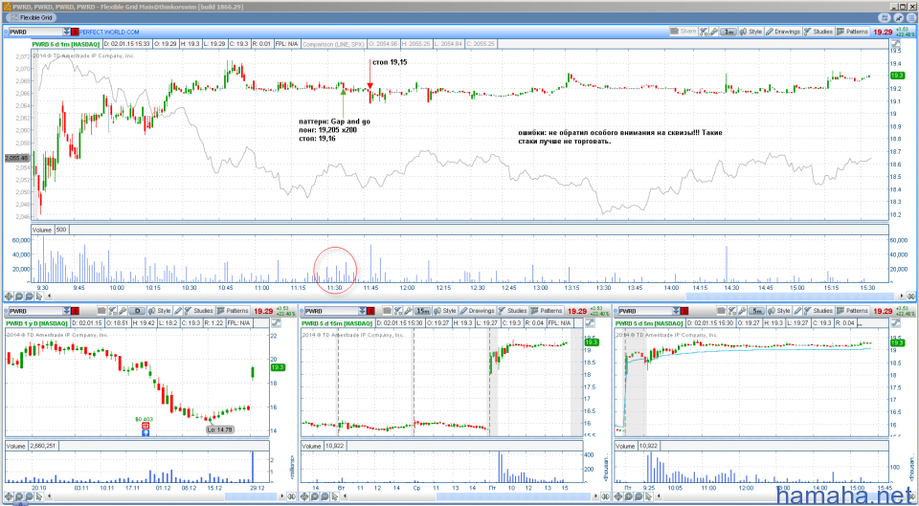Screen dimensions: 919x506
Task: Click Quick study icon in main chart toolbar
Action: pos(704,32)
